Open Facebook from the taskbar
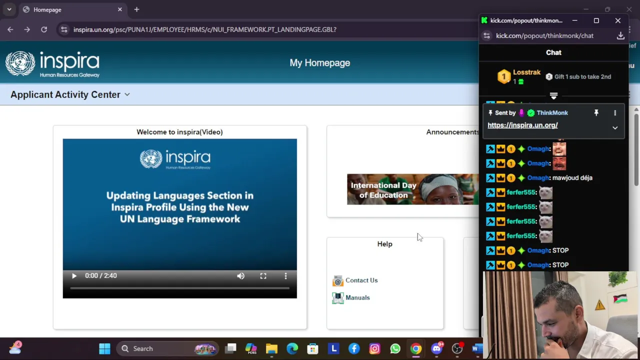Viewport: 640px width, 360px height. pyautogui.click(x=354, y=348)
